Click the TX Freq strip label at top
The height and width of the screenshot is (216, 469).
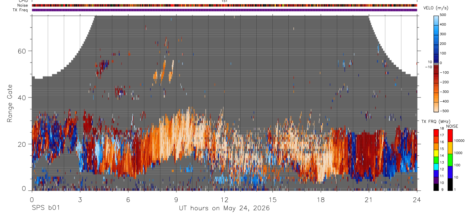point(21,10)
